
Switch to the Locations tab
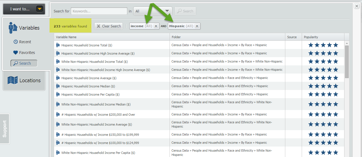coord(24,81)
